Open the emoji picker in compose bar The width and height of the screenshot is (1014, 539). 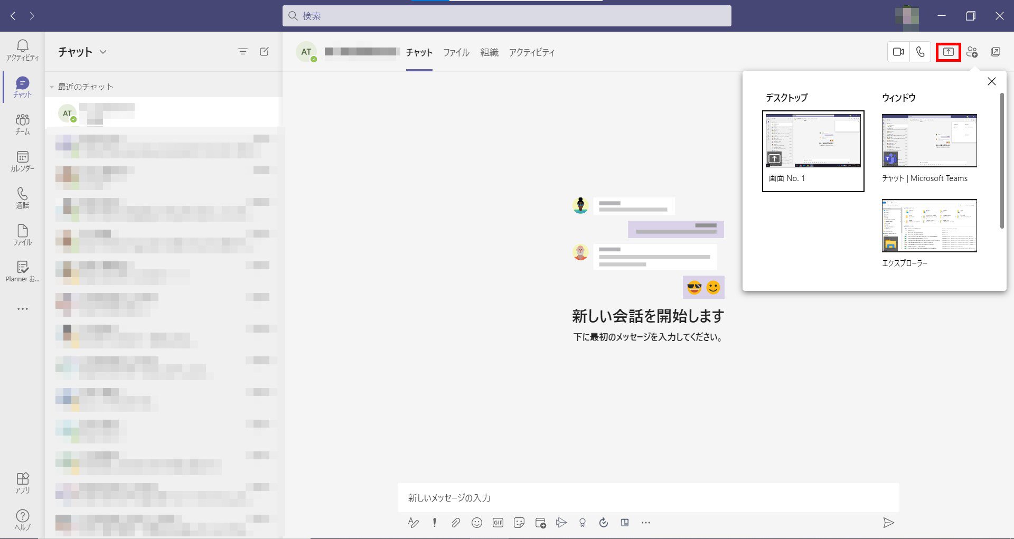coord(477,523)
